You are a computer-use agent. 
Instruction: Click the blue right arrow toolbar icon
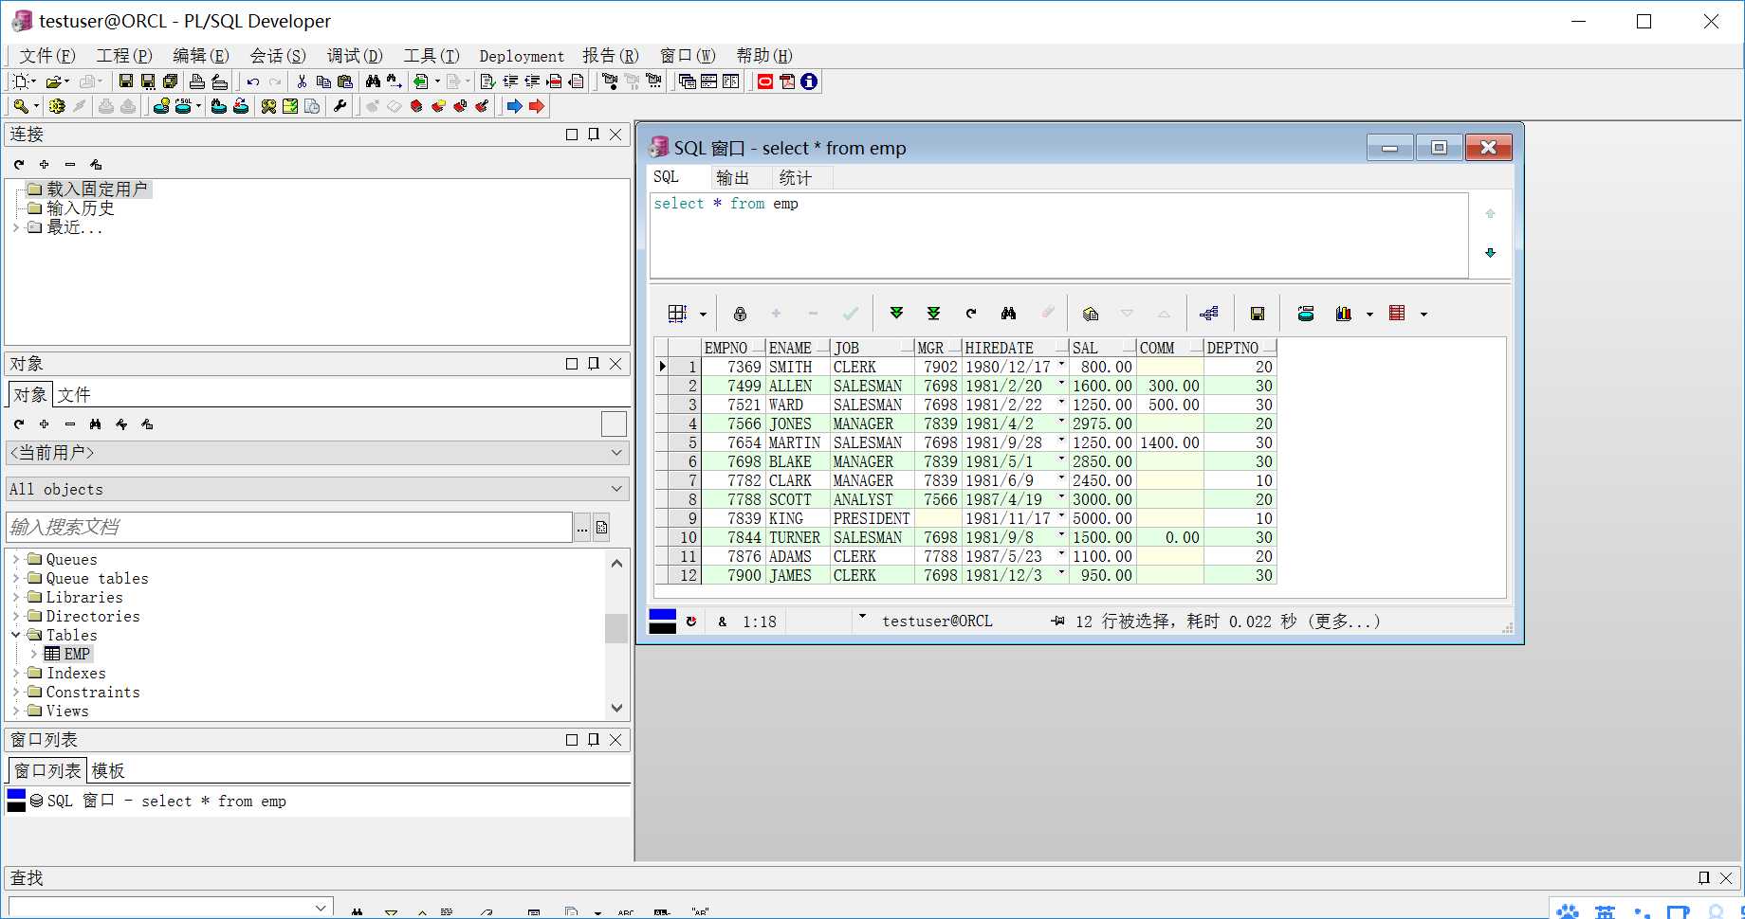(x=514, y=106)
